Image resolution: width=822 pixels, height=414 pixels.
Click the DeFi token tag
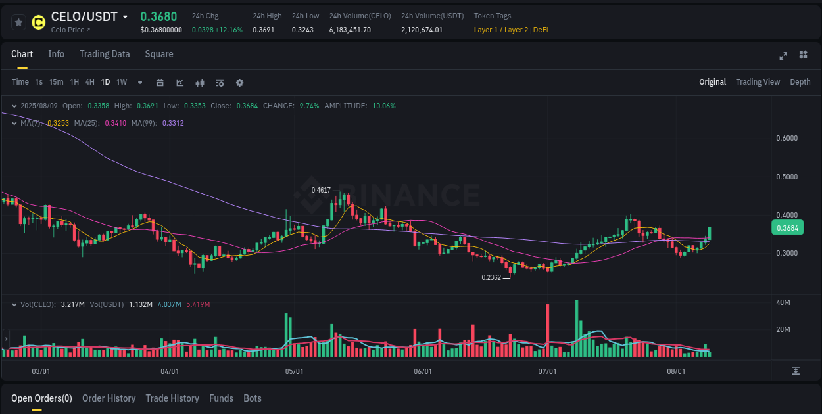pyautogui.click(x=543, y=30)
